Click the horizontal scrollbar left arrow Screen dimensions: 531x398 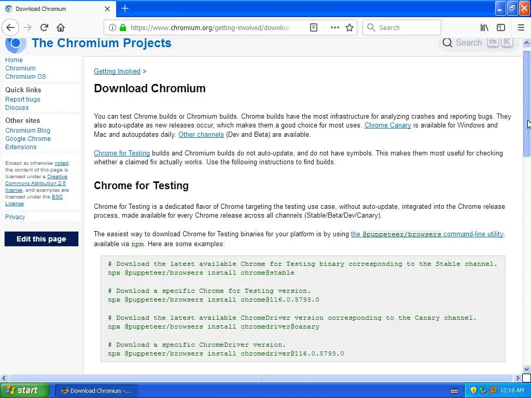(4, 378)
